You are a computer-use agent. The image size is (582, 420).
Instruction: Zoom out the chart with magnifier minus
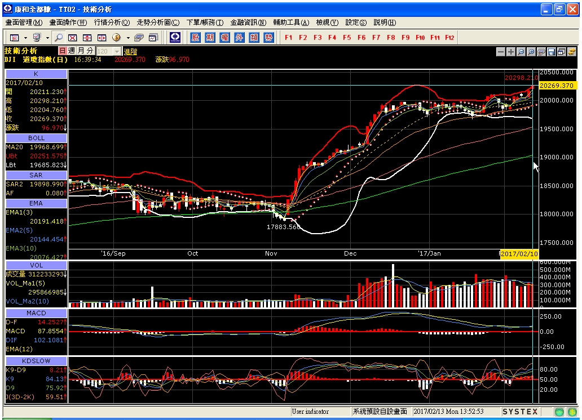(521, 52)
